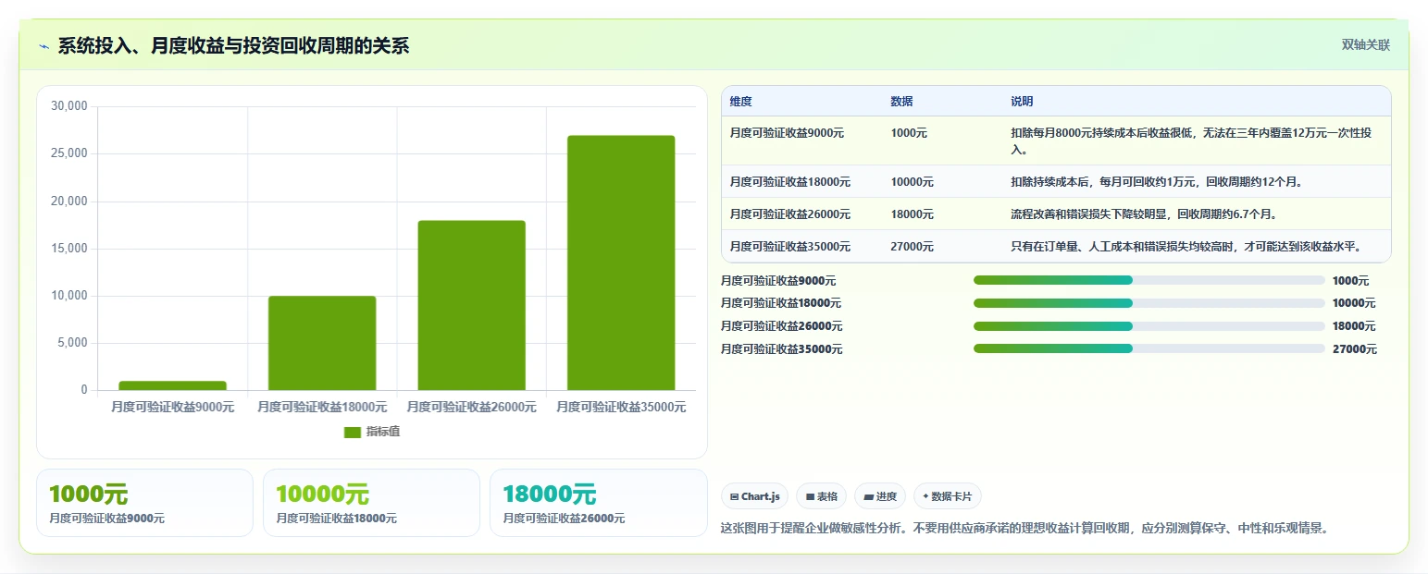Click the 25,000 y-axis tick label
The width and height of the screenshot is (1428, 574).
68,153
